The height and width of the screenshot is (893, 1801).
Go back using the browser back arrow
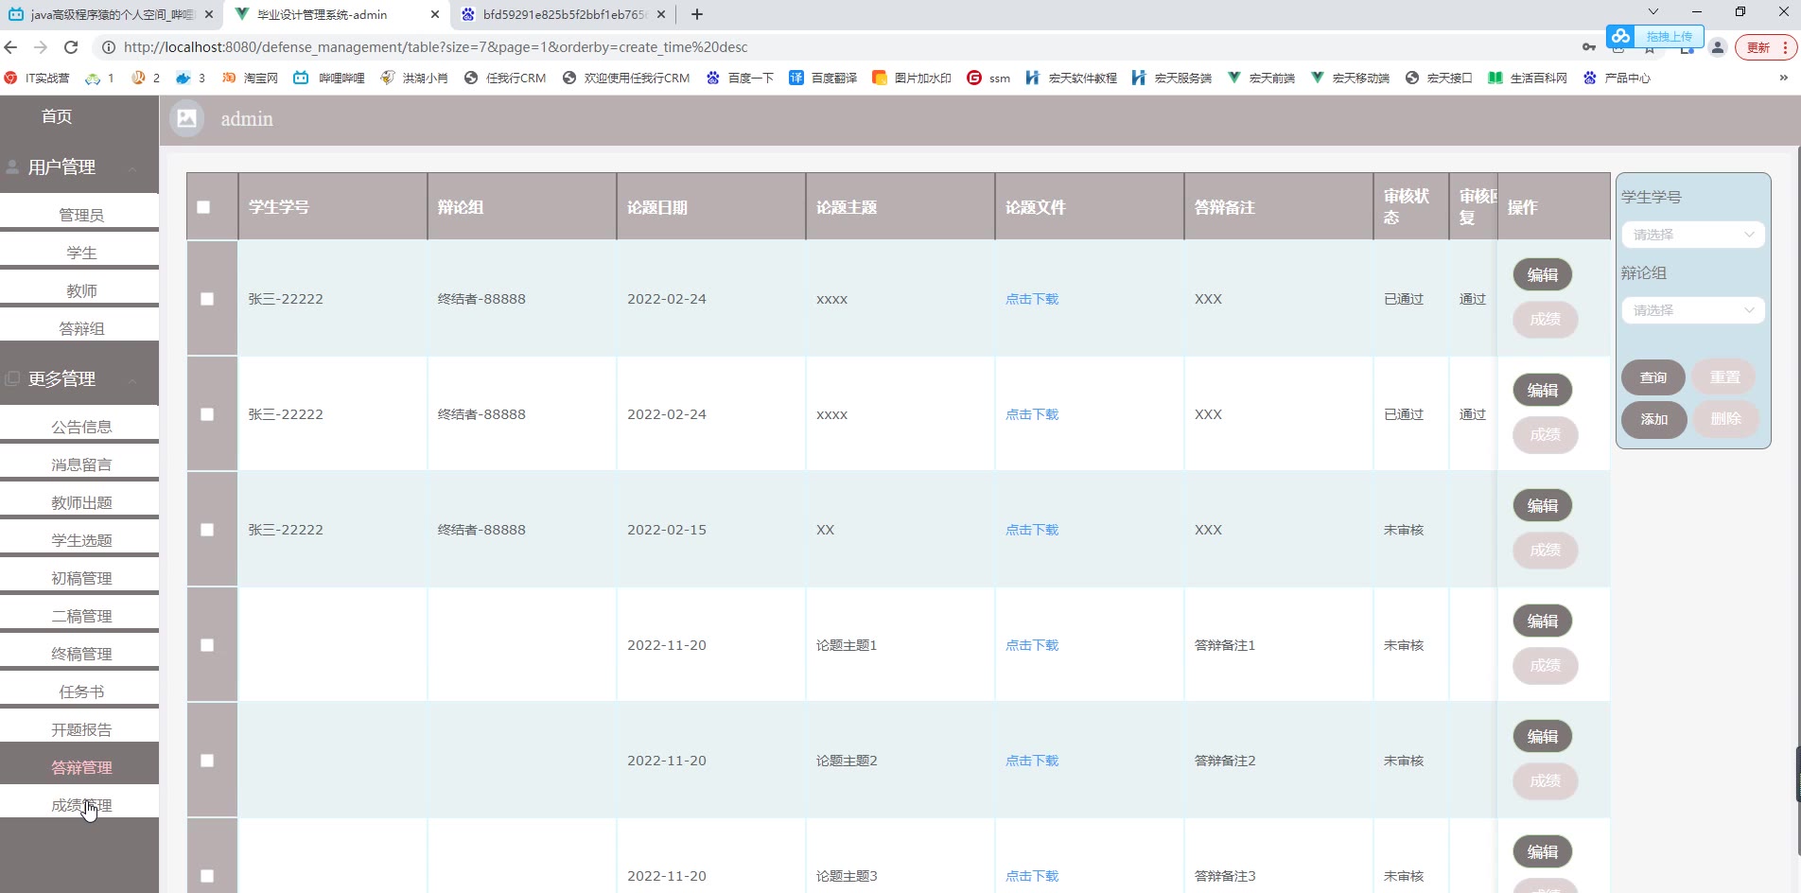11,47
